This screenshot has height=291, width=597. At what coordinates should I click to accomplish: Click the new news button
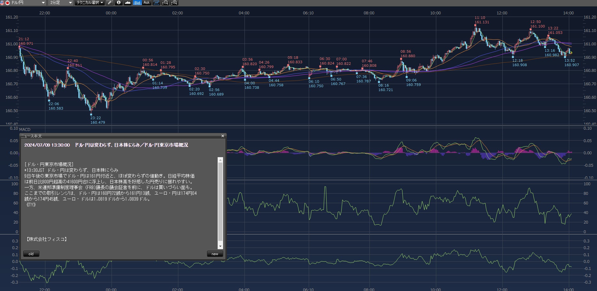[x=215, y=254]
